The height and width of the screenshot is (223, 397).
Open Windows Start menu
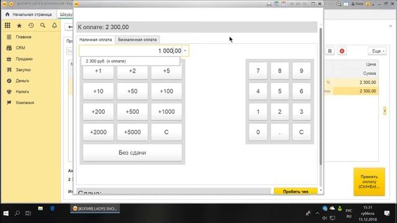point(6,213)
